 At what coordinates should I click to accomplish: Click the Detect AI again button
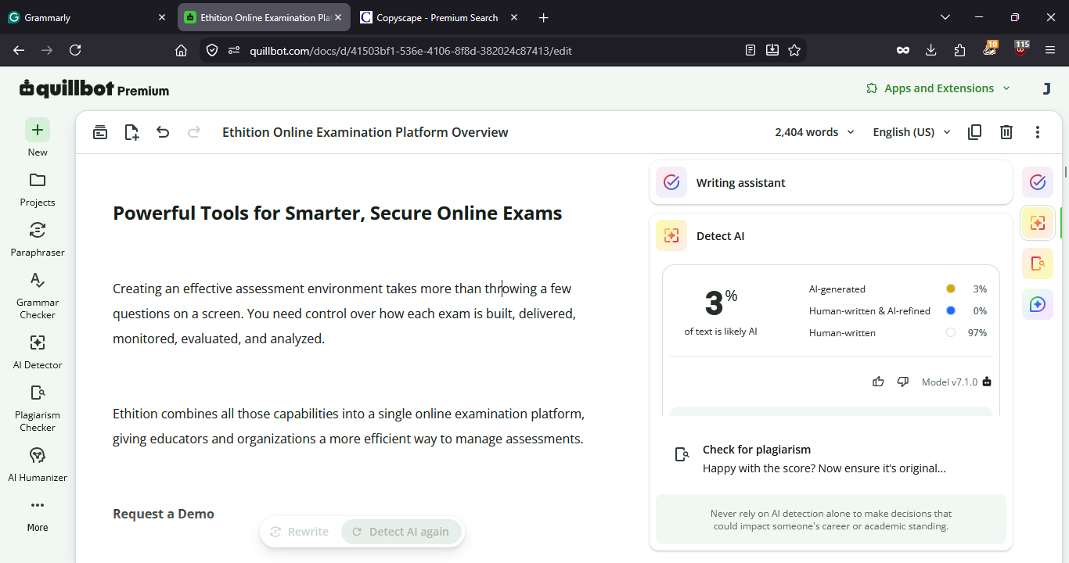click(401, 532)
